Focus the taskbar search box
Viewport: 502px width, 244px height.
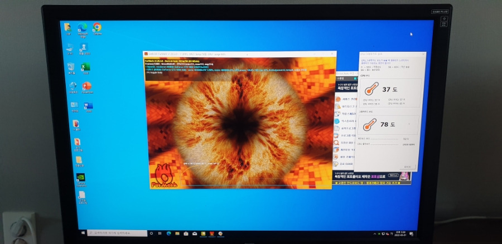click(x=117, y=233)
